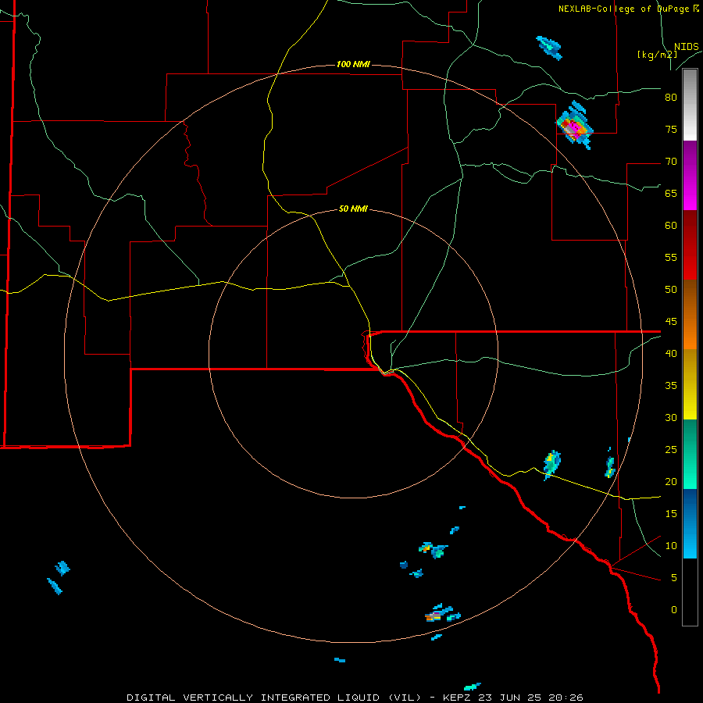Click the 75 value on color scale
703x703 pixels.
tap(671, 129)
